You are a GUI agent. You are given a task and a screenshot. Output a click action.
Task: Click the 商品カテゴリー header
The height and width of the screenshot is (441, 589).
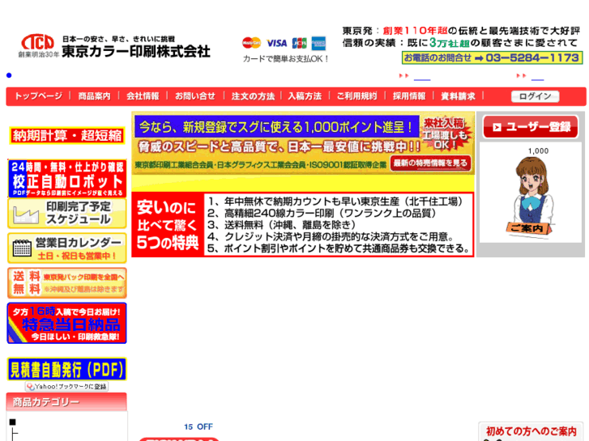66,402
